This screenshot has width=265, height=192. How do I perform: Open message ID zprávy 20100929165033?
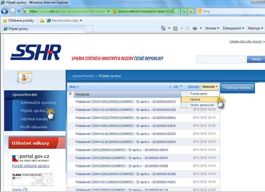(126, 102)
